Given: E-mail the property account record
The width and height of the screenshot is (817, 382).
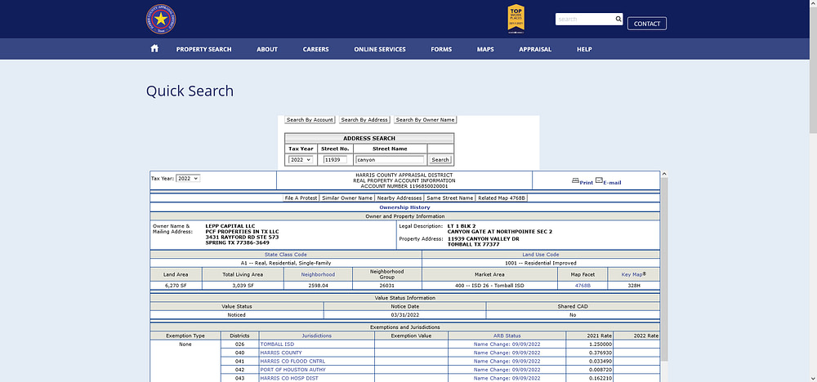Looking at the screenshot, I should (x=608, y=181).
